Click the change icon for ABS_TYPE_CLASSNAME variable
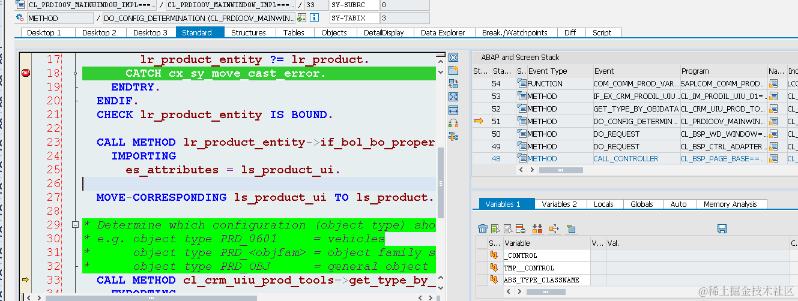This screenshot has width=798, height=301. tap(495, 280)
